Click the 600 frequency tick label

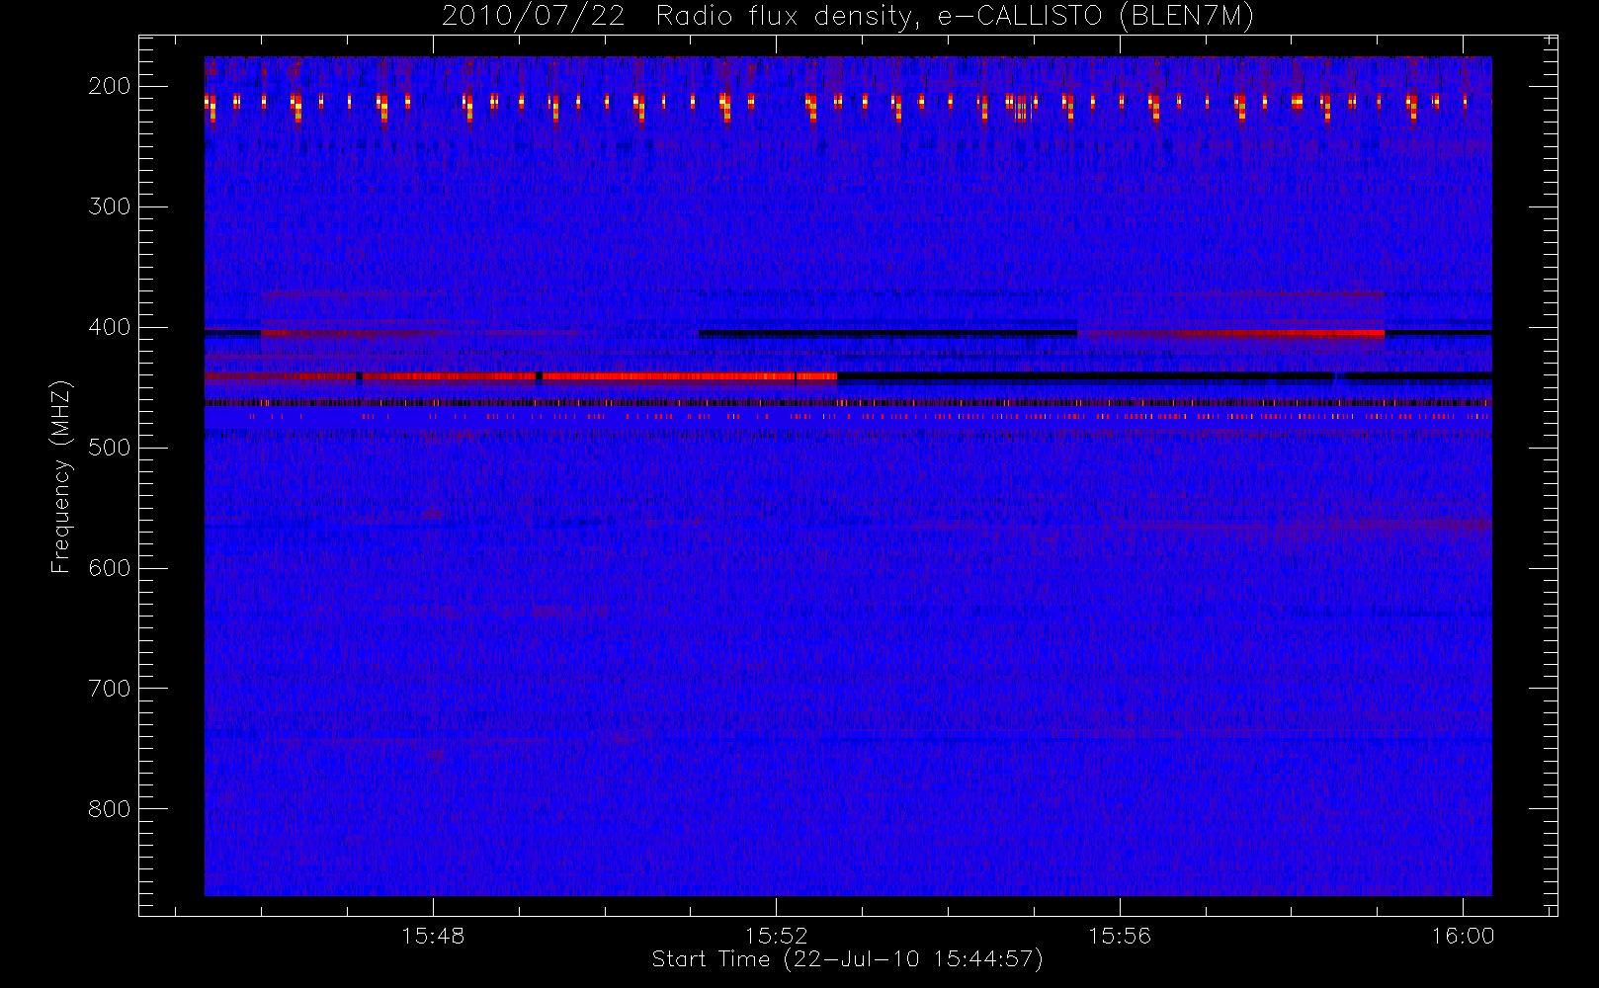tap(110, 568)
